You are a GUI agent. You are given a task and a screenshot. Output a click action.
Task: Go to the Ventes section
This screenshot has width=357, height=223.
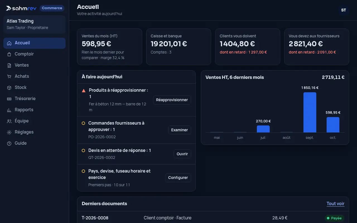point(34,65)
